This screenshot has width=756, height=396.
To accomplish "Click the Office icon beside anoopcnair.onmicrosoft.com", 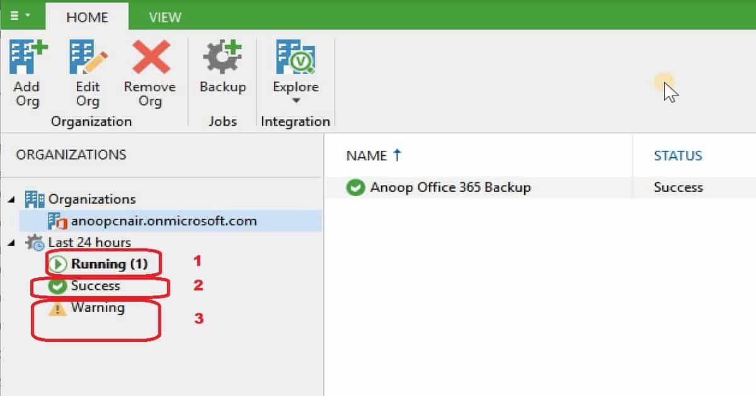I will click(x=57, y=221).
